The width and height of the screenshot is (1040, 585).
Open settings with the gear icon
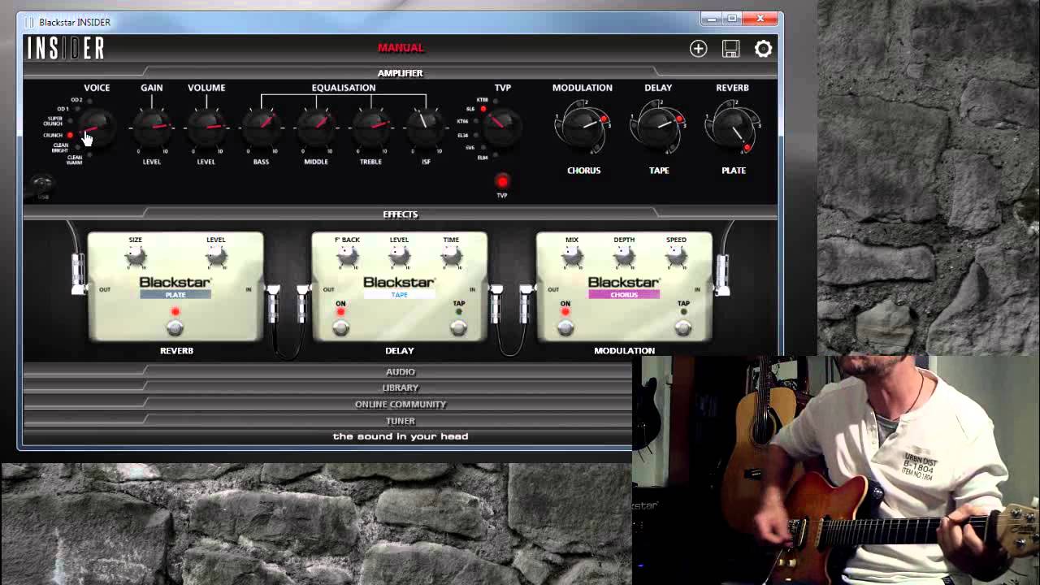coord(763,49)
